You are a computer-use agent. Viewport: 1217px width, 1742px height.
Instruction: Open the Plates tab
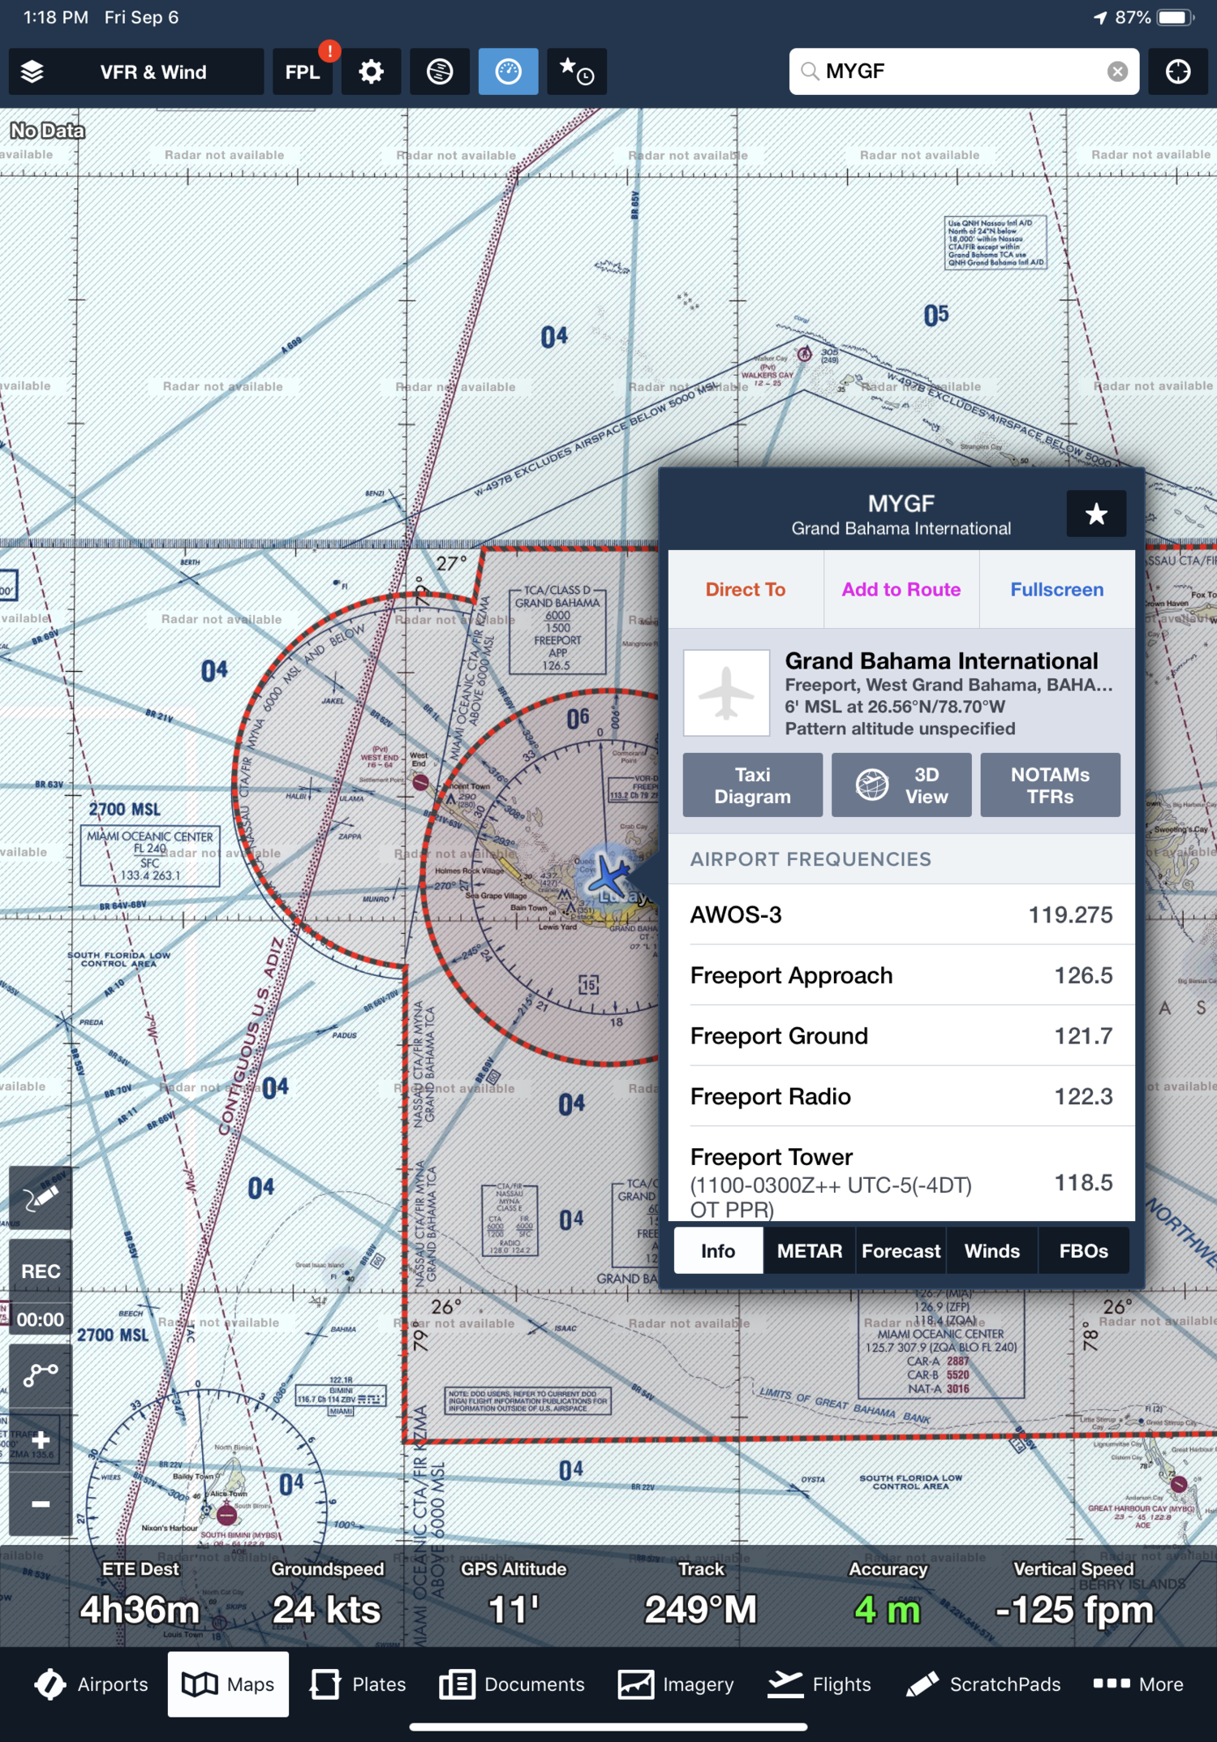click(358, 1684)
